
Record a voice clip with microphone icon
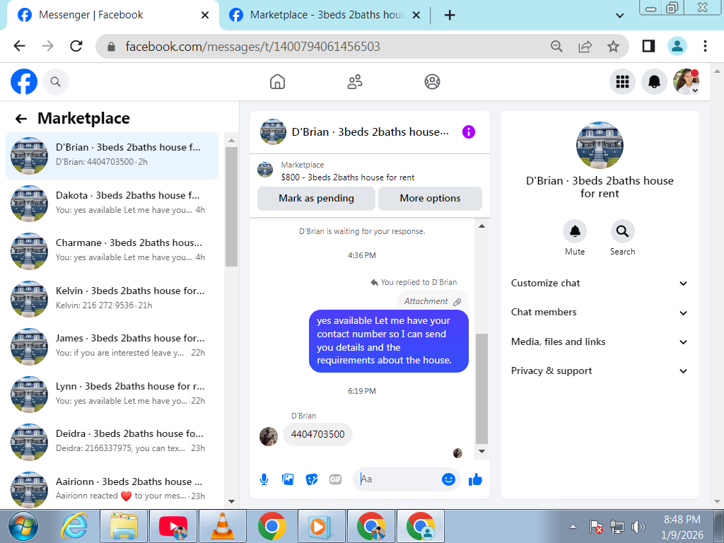coord(264,479)
